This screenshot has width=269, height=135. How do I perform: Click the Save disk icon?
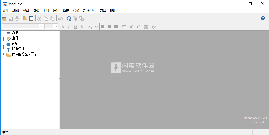click(x=11, y=18)
